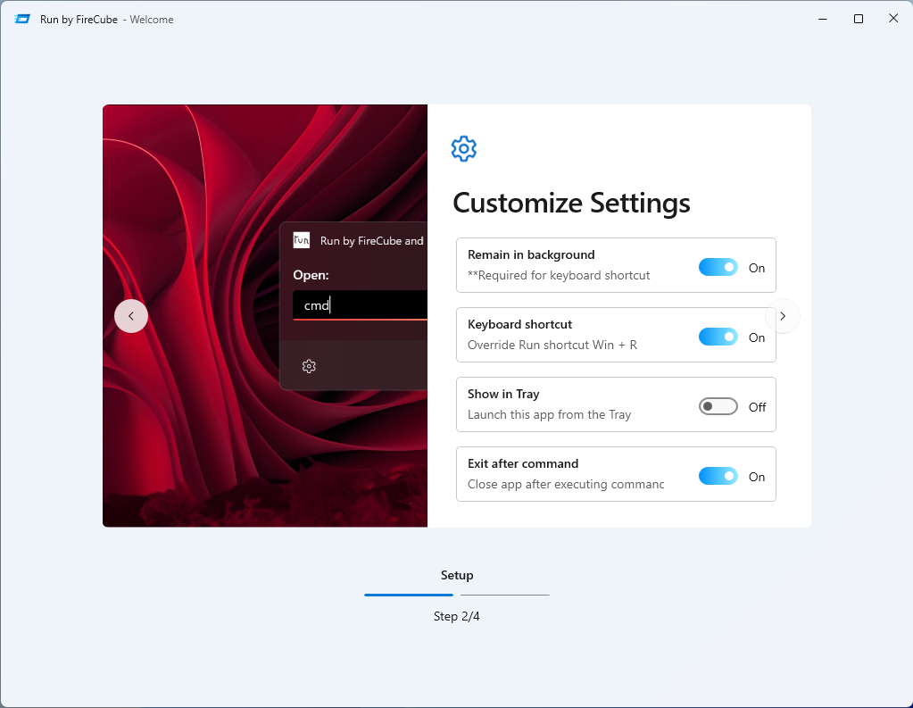Click the unfilled Setup progress segment
Image resolution: width=913 pixels, height=708 pixels.
click(x=505, y=595)
